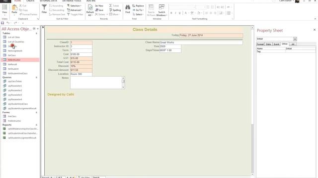Open the All tab in Property Sheet
This screenshot has height=178, width=318.
coord(293,44)
